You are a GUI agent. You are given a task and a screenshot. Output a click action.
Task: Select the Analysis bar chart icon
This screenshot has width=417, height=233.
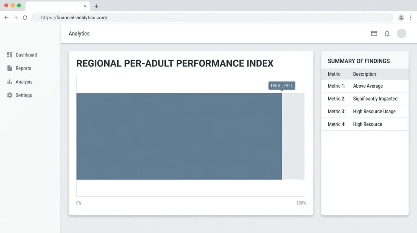(x=10, y=81)
